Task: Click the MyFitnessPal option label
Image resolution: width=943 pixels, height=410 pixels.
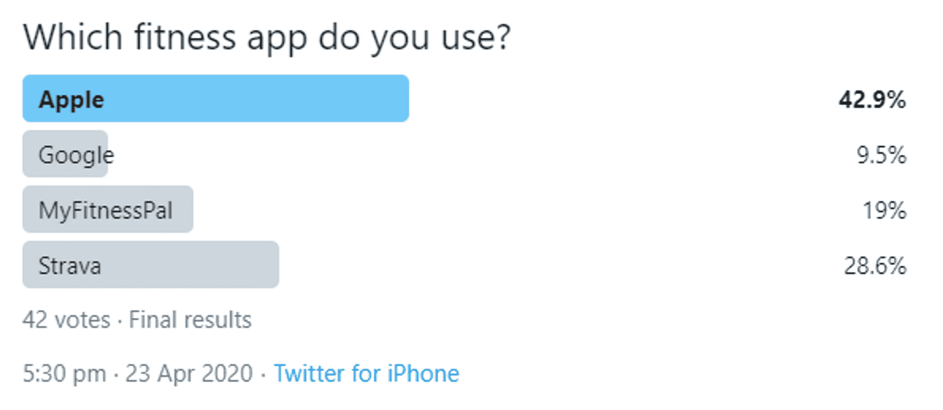Action: [105, 210]
